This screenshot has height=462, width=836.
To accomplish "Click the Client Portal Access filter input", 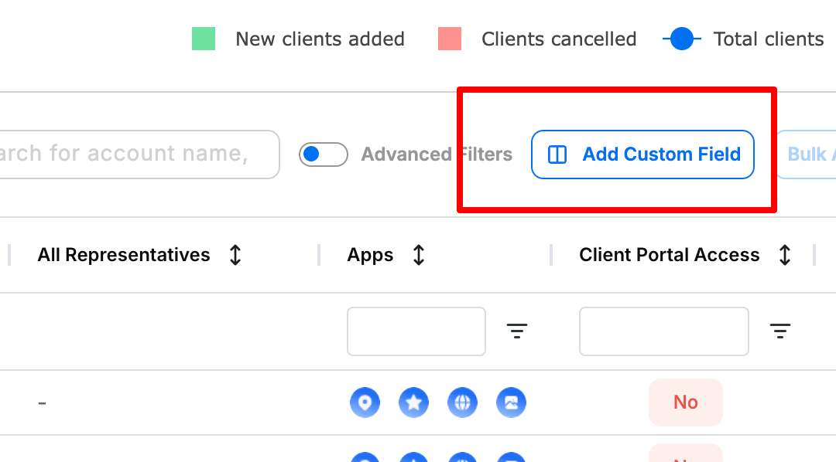I will (x=664, y=331).
